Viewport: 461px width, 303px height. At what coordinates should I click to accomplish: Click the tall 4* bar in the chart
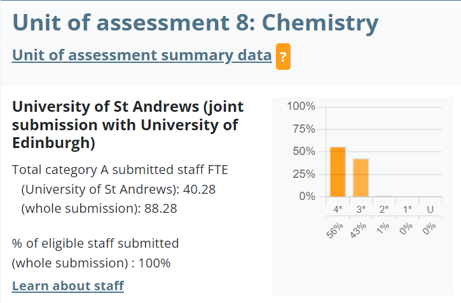338,172
